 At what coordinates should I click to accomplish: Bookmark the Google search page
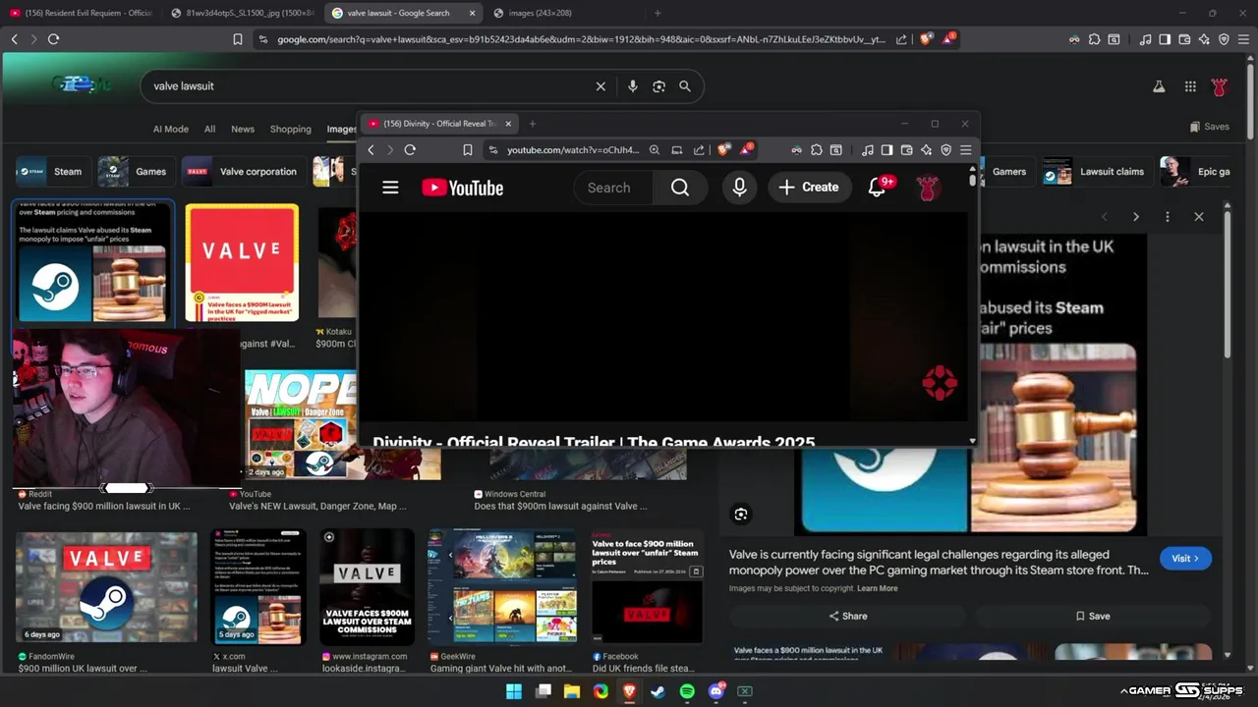(x=238, y=39)
